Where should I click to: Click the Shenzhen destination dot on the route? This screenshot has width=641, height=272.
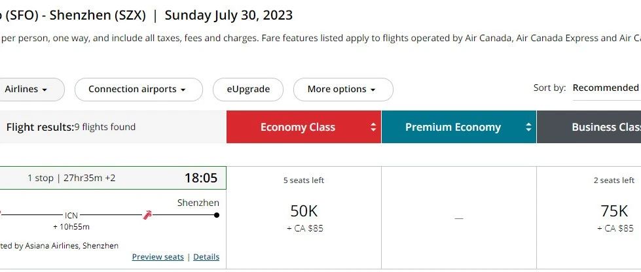pyautogui.click(x=217, y=215)
